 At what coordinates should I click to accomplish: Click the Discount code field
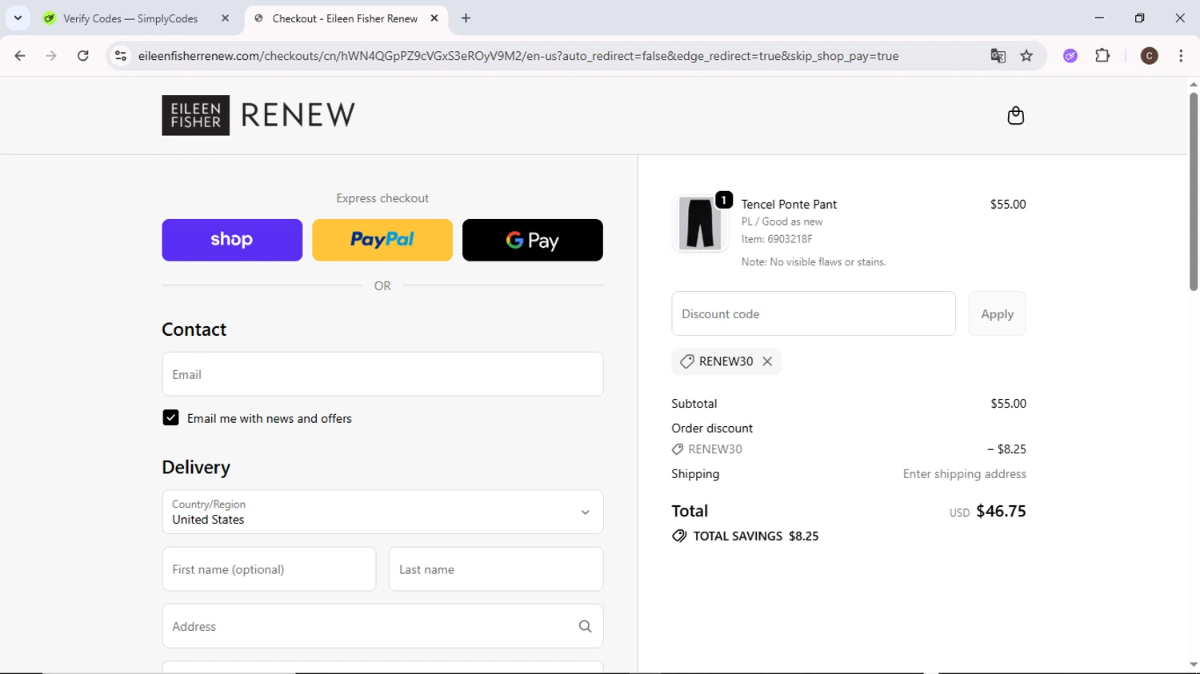pos(814,313)
